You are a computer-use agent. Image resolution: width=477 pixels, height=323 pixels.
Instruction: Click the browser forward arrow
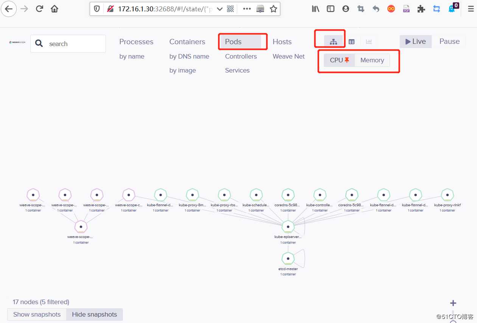click(24, 9)
